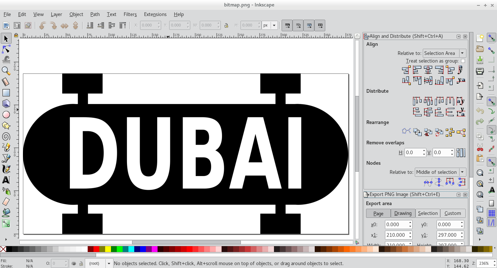
Task: Pick the Spiral tool
Action: point(6,136)
